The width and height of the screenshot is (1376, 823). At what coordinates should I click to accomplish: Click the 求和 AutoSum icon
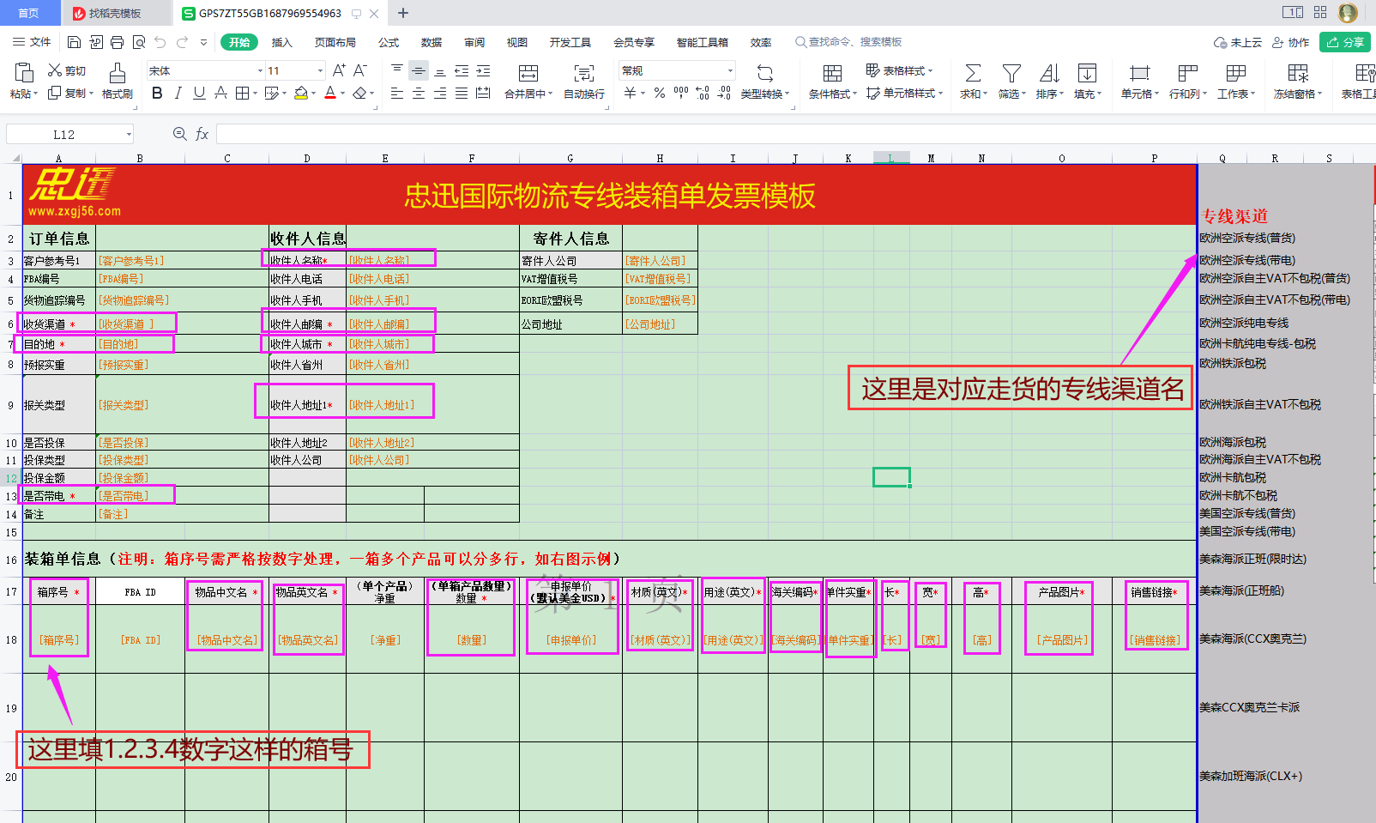(x=972, y=82)
